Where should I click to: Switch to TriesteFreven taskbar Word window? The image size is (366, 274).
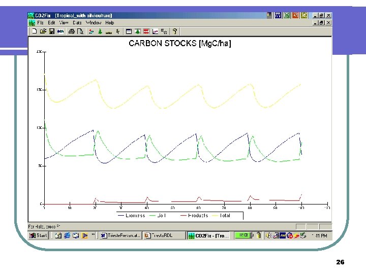tap(120, 235)
